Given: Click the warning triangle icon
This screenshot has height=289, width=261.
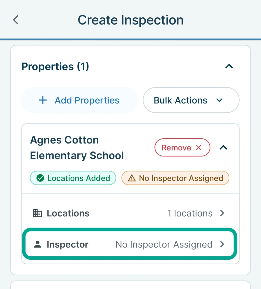Looking at the screenshot, I should [x=132, y=178].
